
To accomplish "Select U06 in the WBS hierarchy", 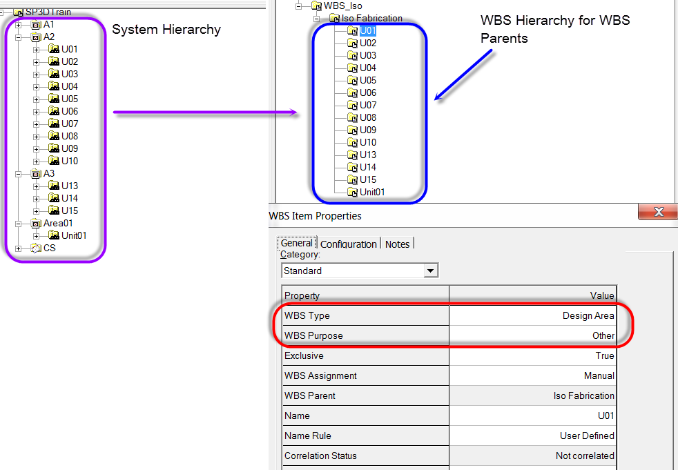I will 368,93.
